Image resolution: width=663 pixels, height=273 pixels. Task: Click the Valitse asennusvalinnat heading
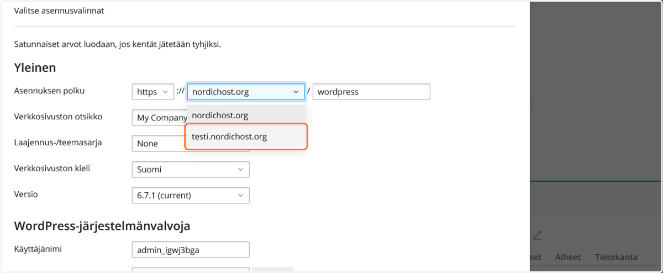click(x=59, y=11)
